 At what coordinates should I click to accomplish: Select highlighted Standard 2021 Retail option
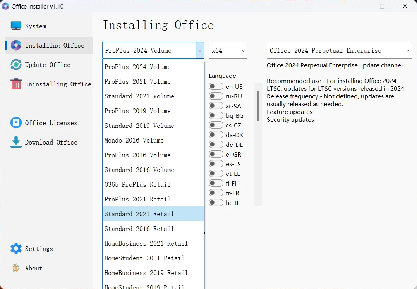click(x=153, y=214)
